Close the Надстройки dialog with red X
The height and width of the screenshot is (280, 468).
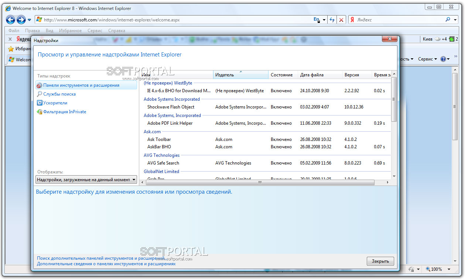(389, 39)
